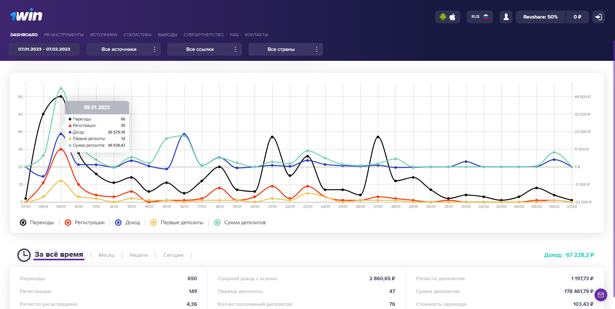Viewport: 615px width, 309px height.
Task: Click the Переходы data point on 21/01
Action: click(272, 137)
